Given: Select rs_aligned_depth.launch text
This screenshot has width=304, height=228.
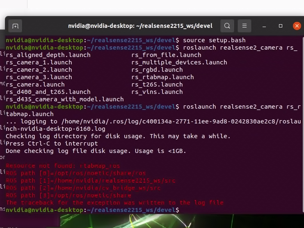Looking at the screenshot, I should pyautogui.click(x=48, y=55).
